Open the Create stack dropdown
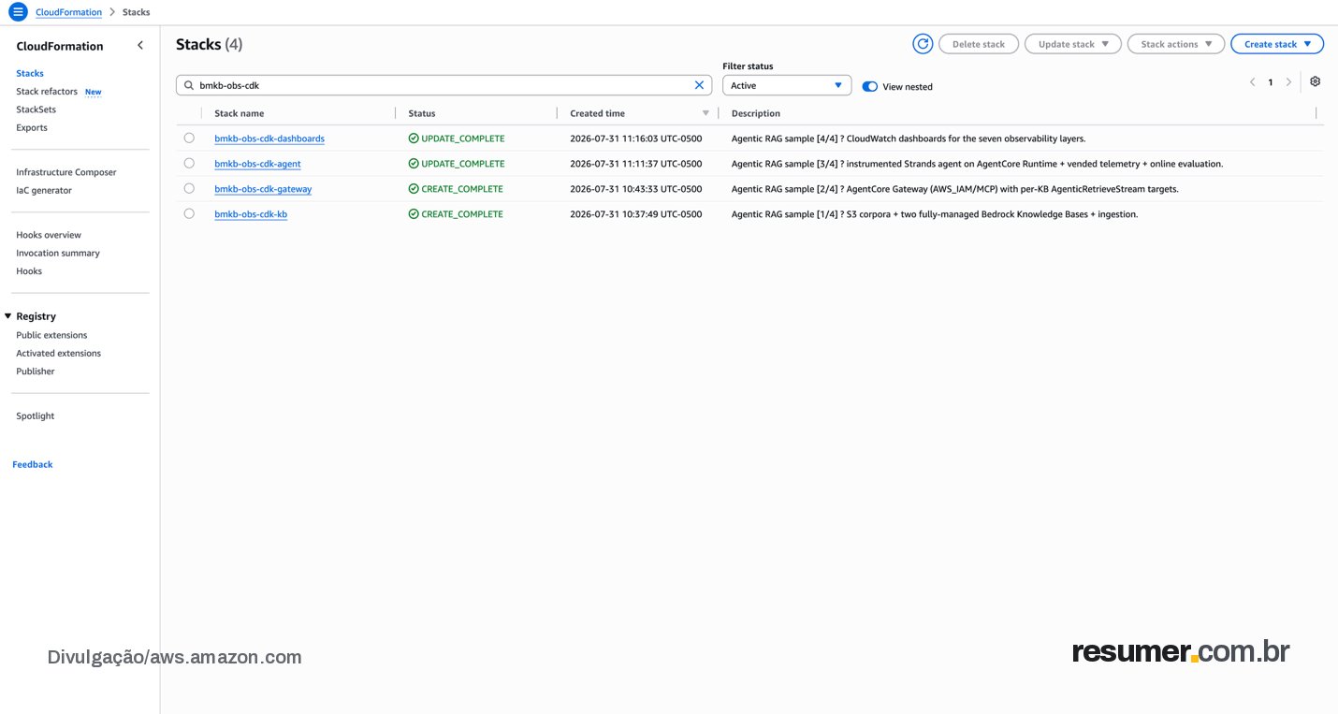Viewport: 1338px width, 714px height. [x=1277, y=44]
